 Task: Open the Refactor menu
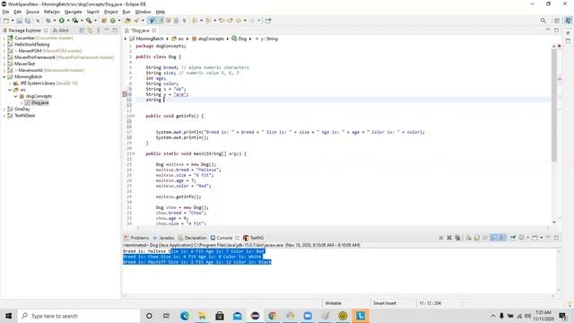(52, 12)
